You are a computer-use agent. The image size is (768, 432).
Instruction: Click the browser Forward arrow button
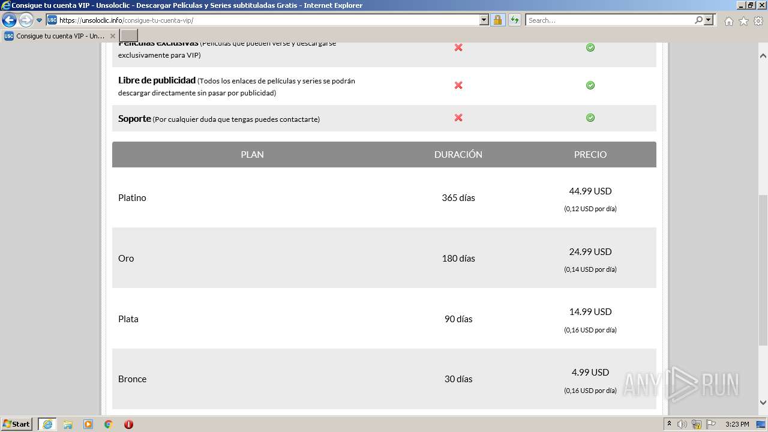point(26,20)
